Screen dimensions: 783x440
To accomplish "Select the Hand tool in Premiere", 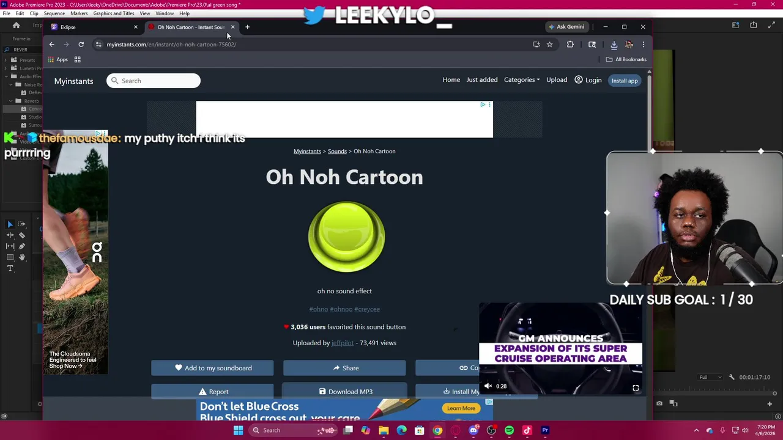I will click(x=21, y=257).
